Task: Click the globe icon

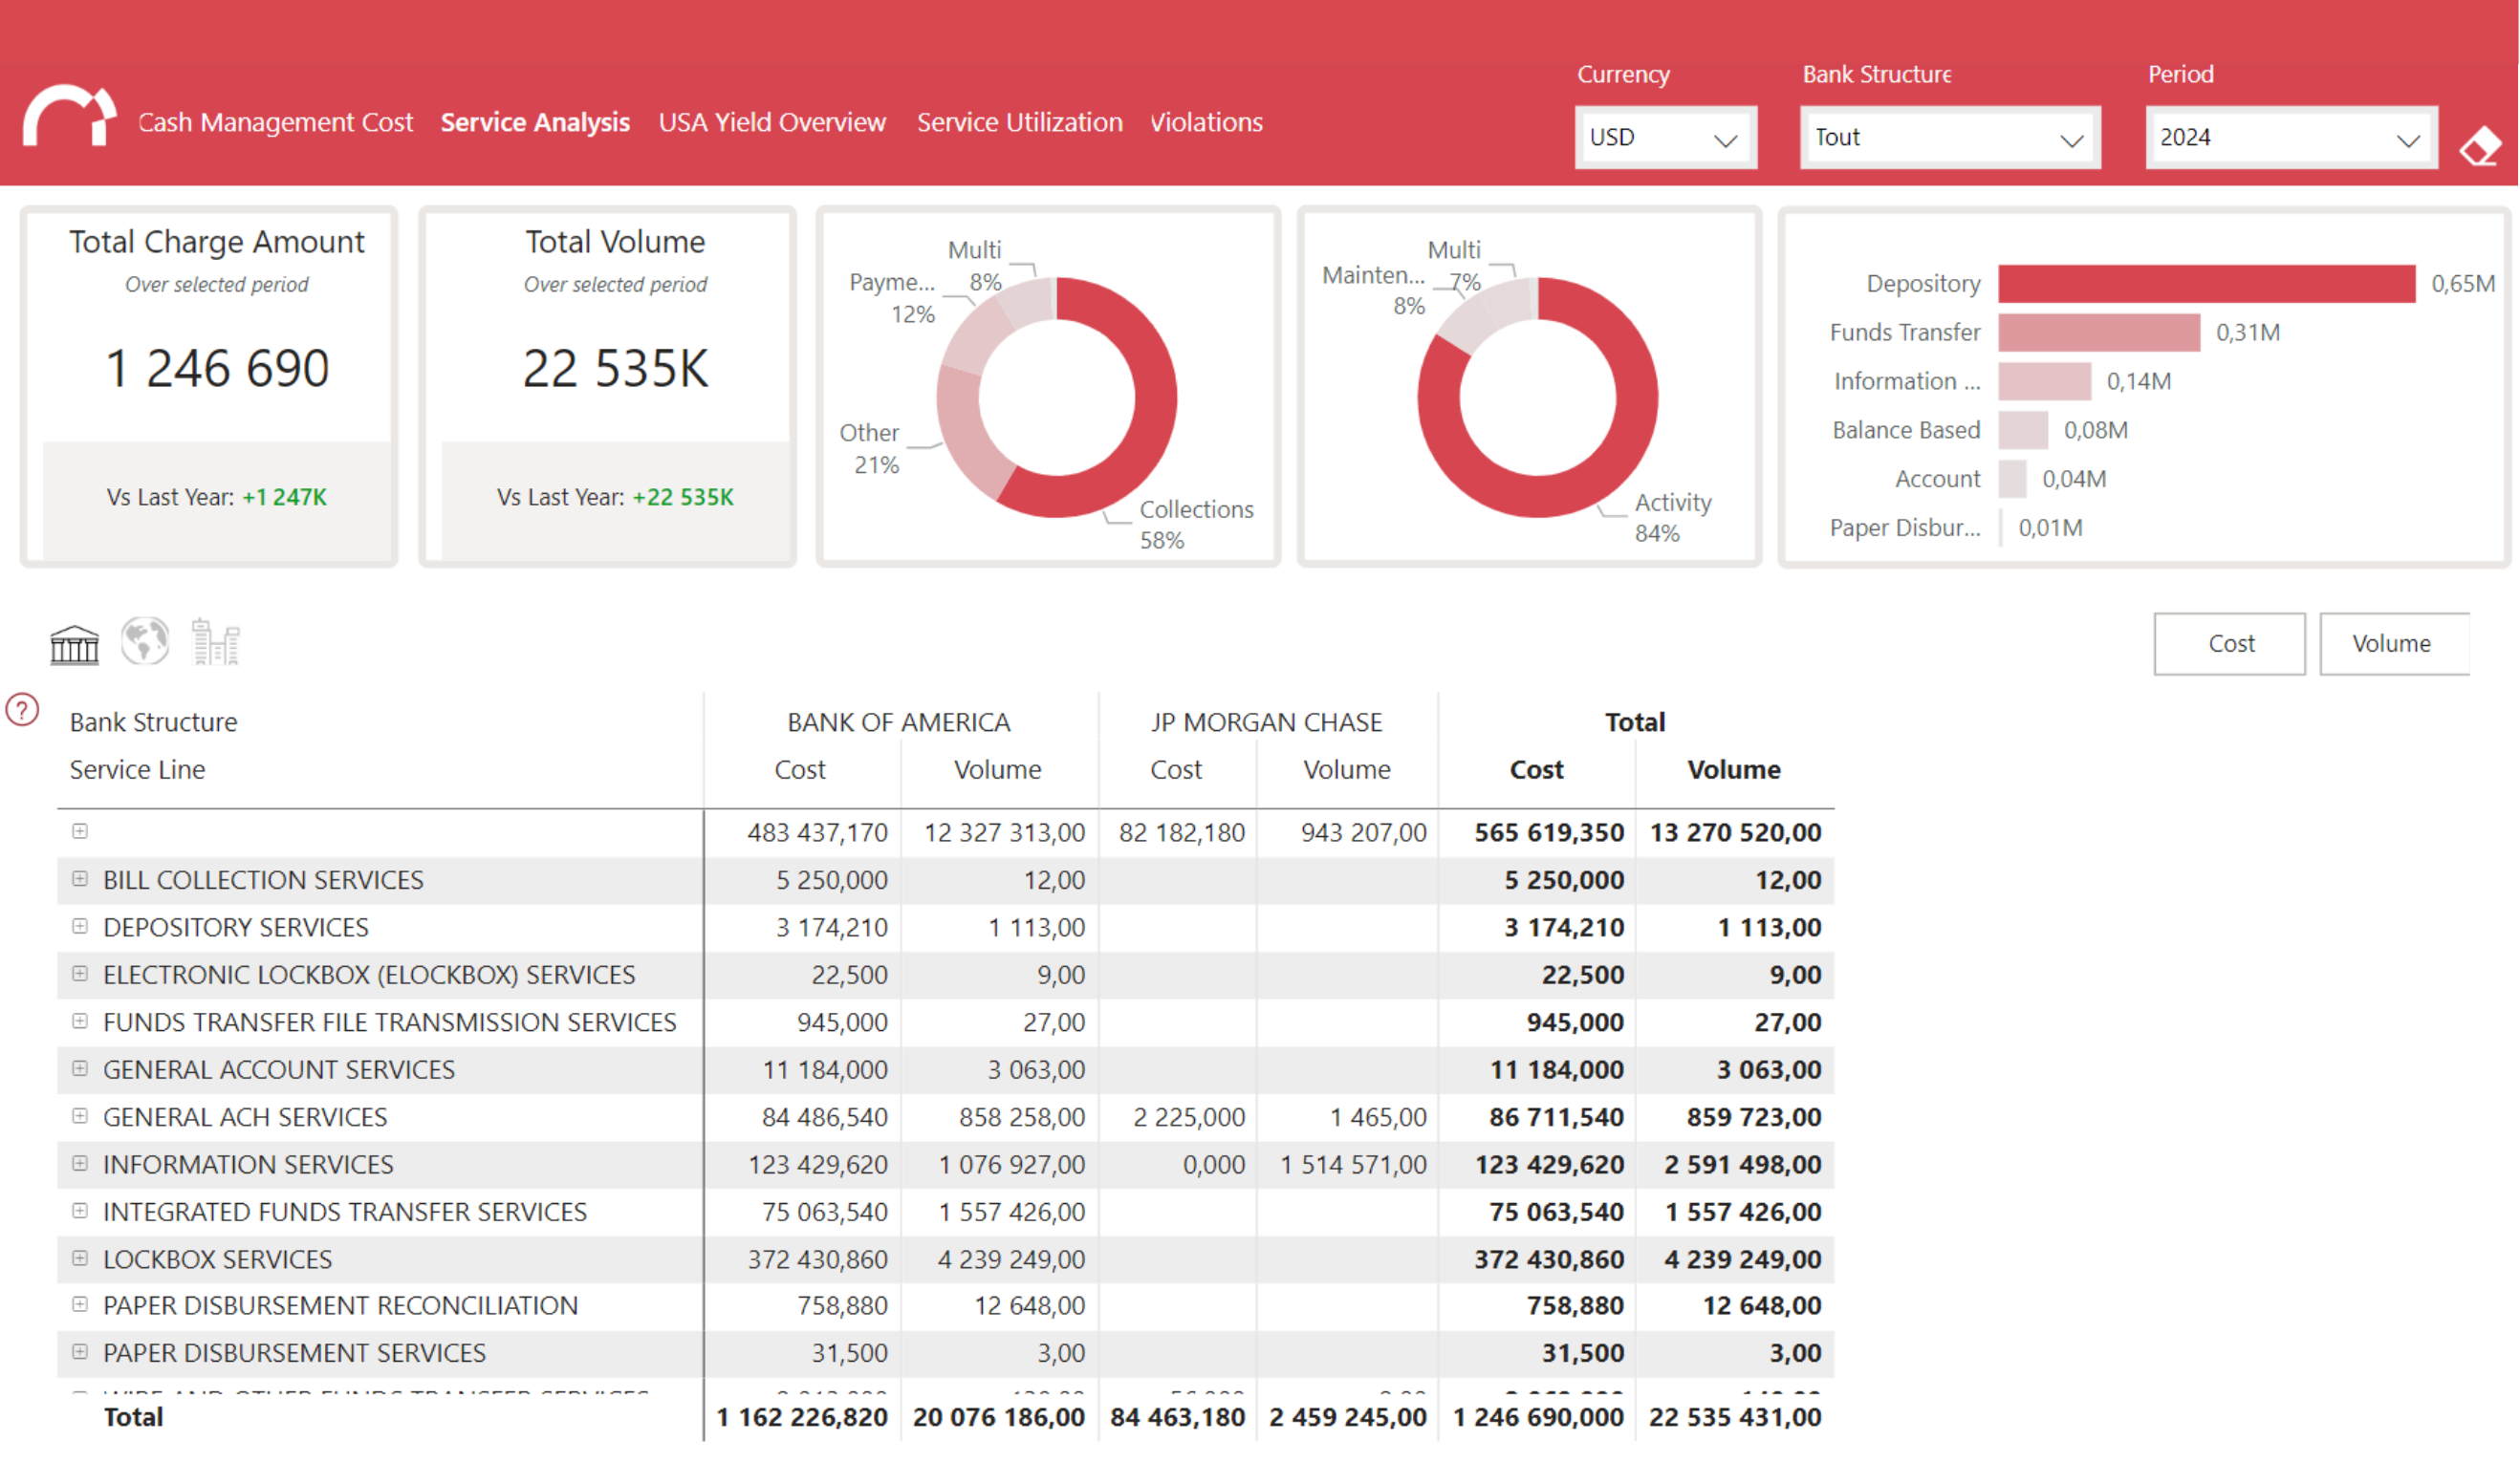Action: (x=145, y=640)
